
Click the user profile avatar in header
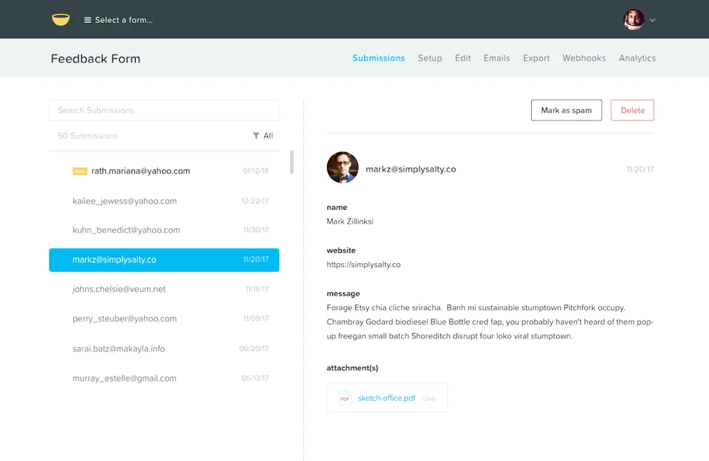point(634,20)
